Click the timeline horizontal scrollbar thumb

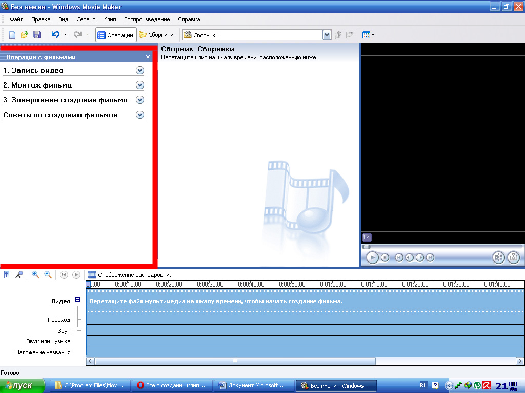[x=235, y=361]
